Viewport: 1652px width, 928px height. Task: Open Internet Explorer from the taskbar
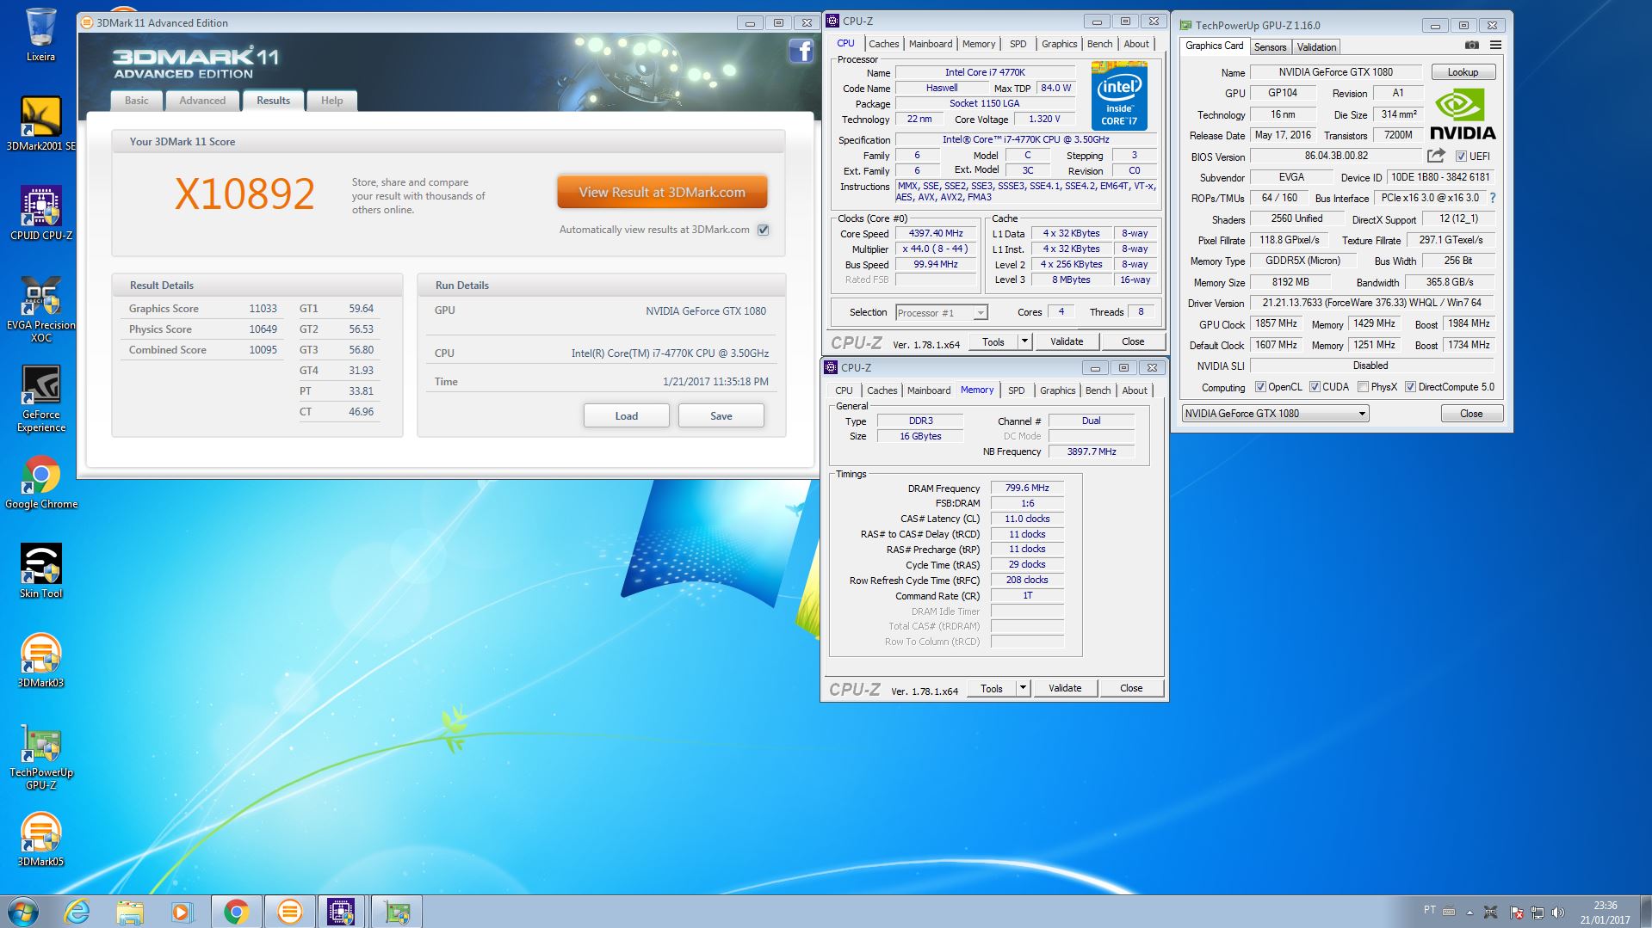tap(77, 912)
